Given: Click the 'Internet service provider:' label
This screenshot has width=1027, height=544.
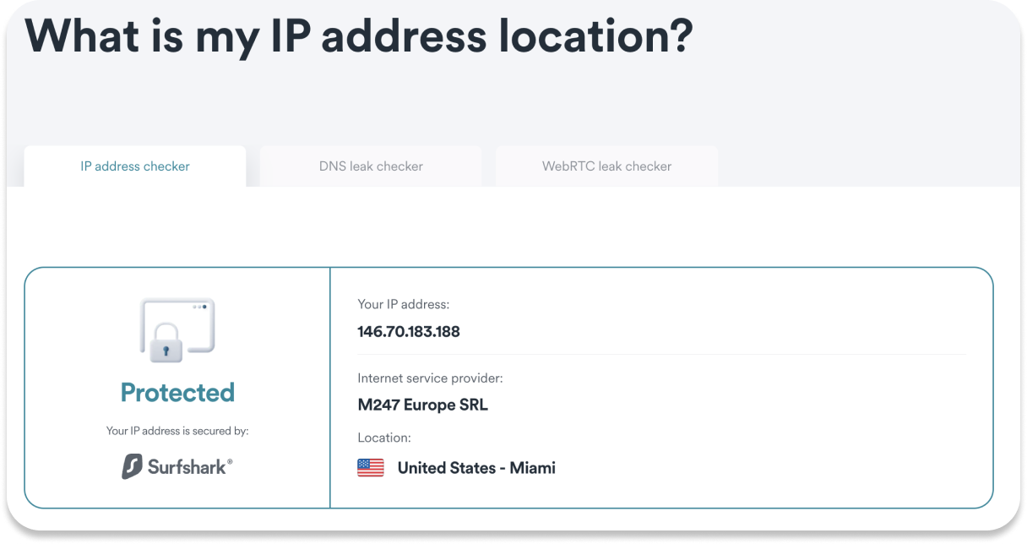Looking at the screenshot, I should 430,378.
